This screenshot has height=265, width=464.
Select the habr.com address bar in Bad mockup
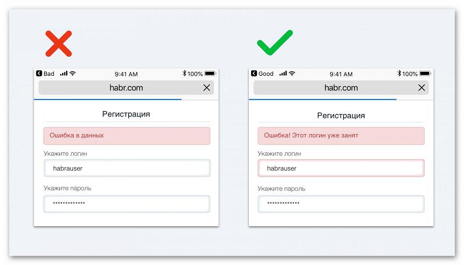pos(126,87)
